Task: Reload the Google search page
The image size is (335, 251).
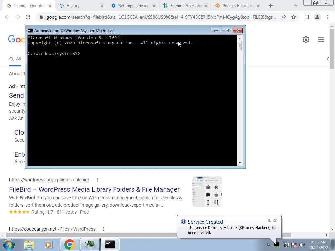Action: click(28, 17)
